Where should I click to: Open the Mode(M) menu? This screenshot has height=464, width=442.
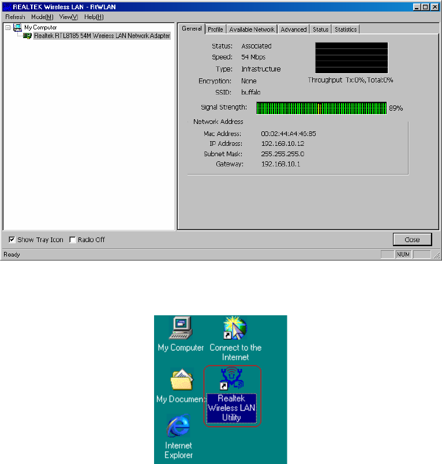click(42, 17)
